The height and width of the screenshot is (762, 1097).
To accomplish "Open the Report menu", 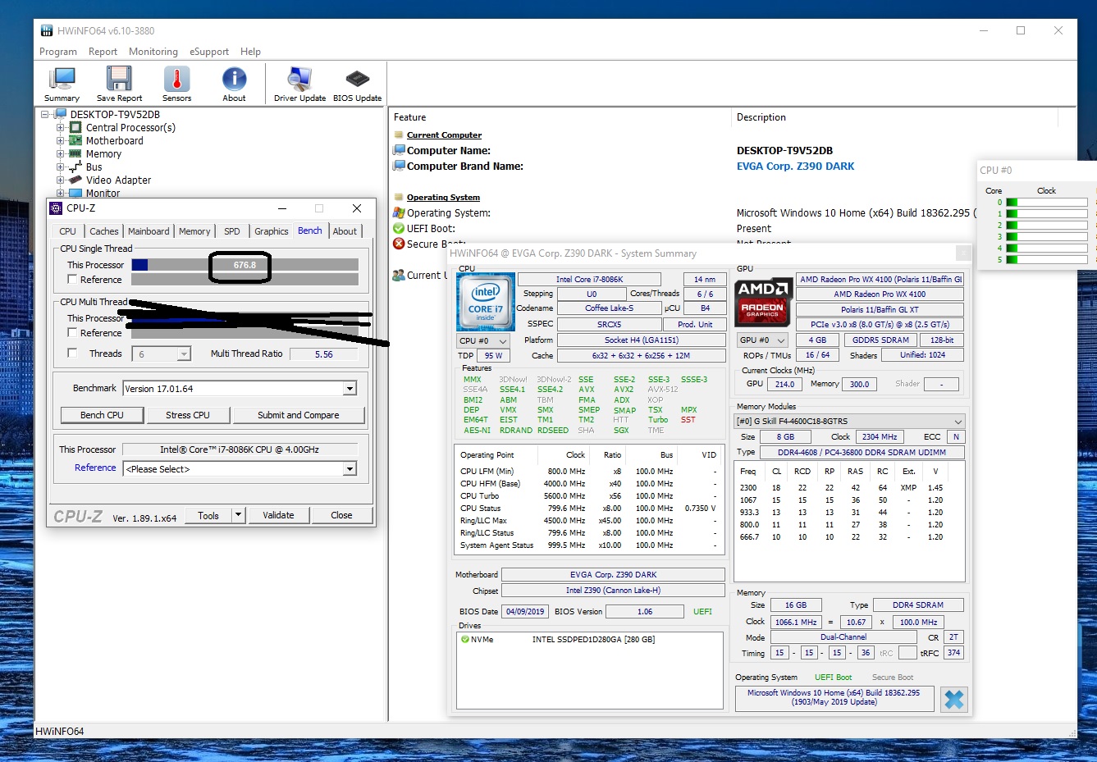I will [x=103, y=52].
